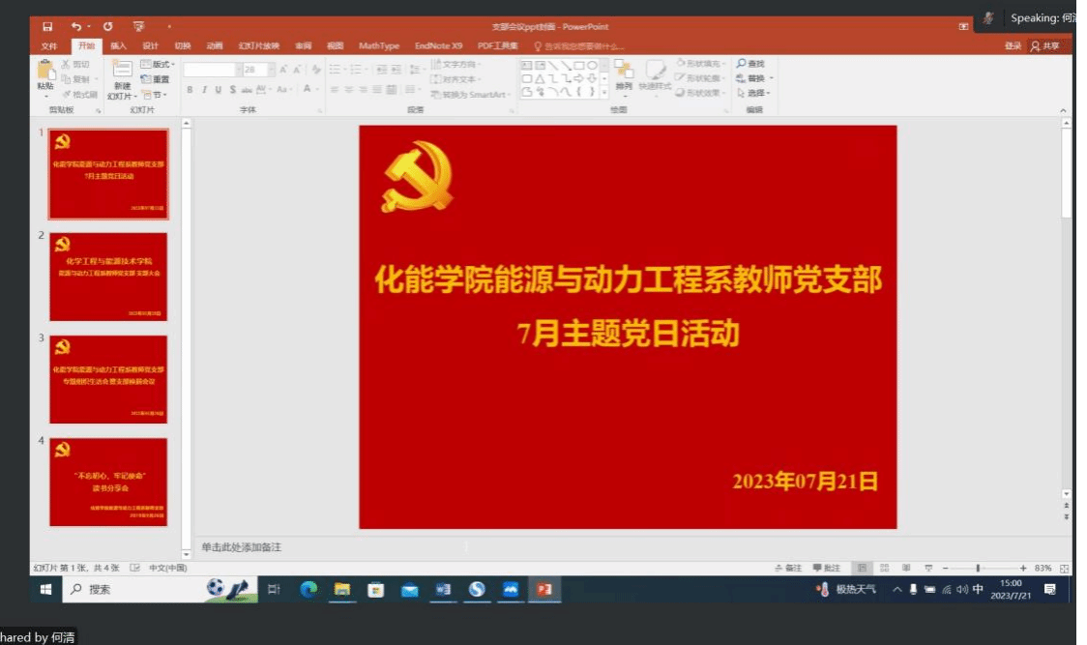This screenshot has height=645, width=1087.
Task: Click the 登录 sign-in link
Action: (x=1013, y=45)
